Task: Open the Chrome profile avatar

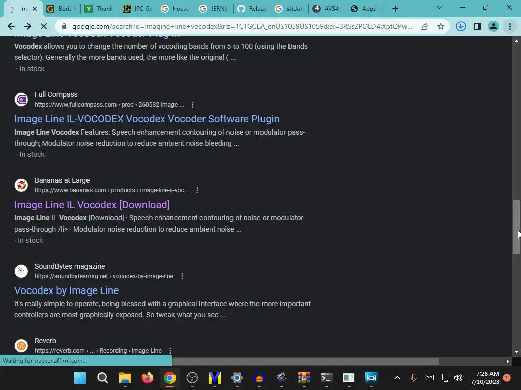Action: point(494,26)
